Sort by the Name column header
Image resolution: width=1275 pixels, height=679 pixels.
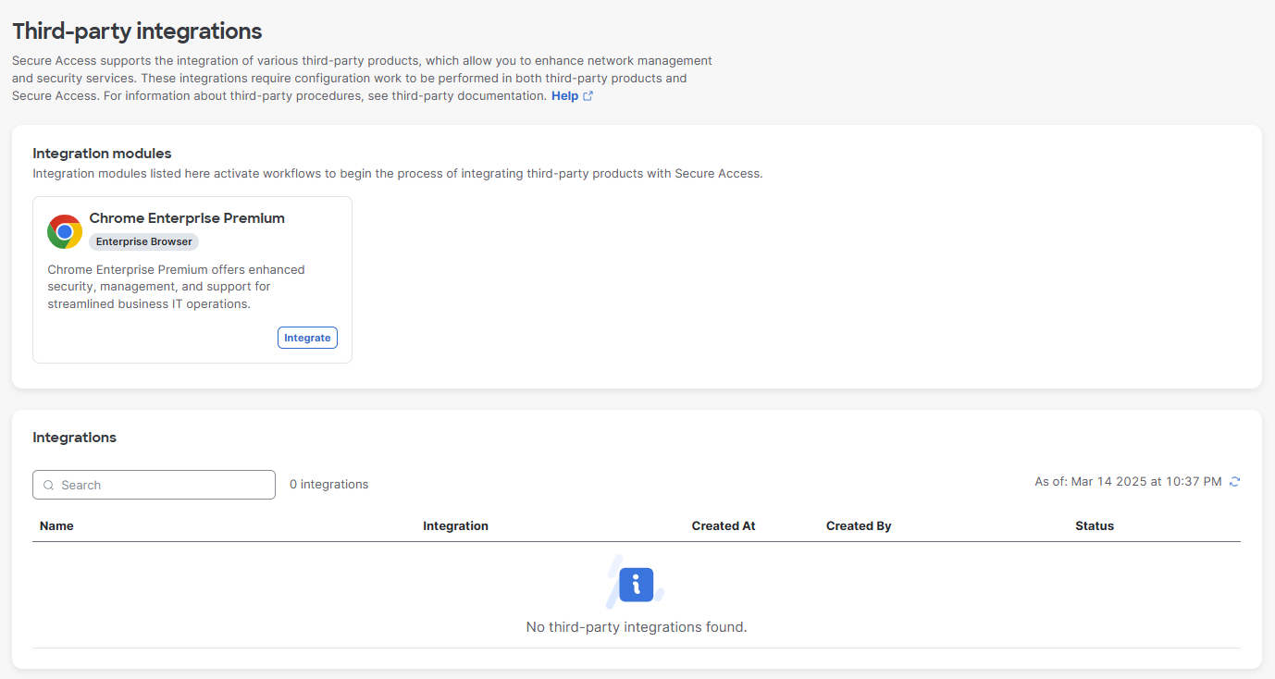coord(56,525)
